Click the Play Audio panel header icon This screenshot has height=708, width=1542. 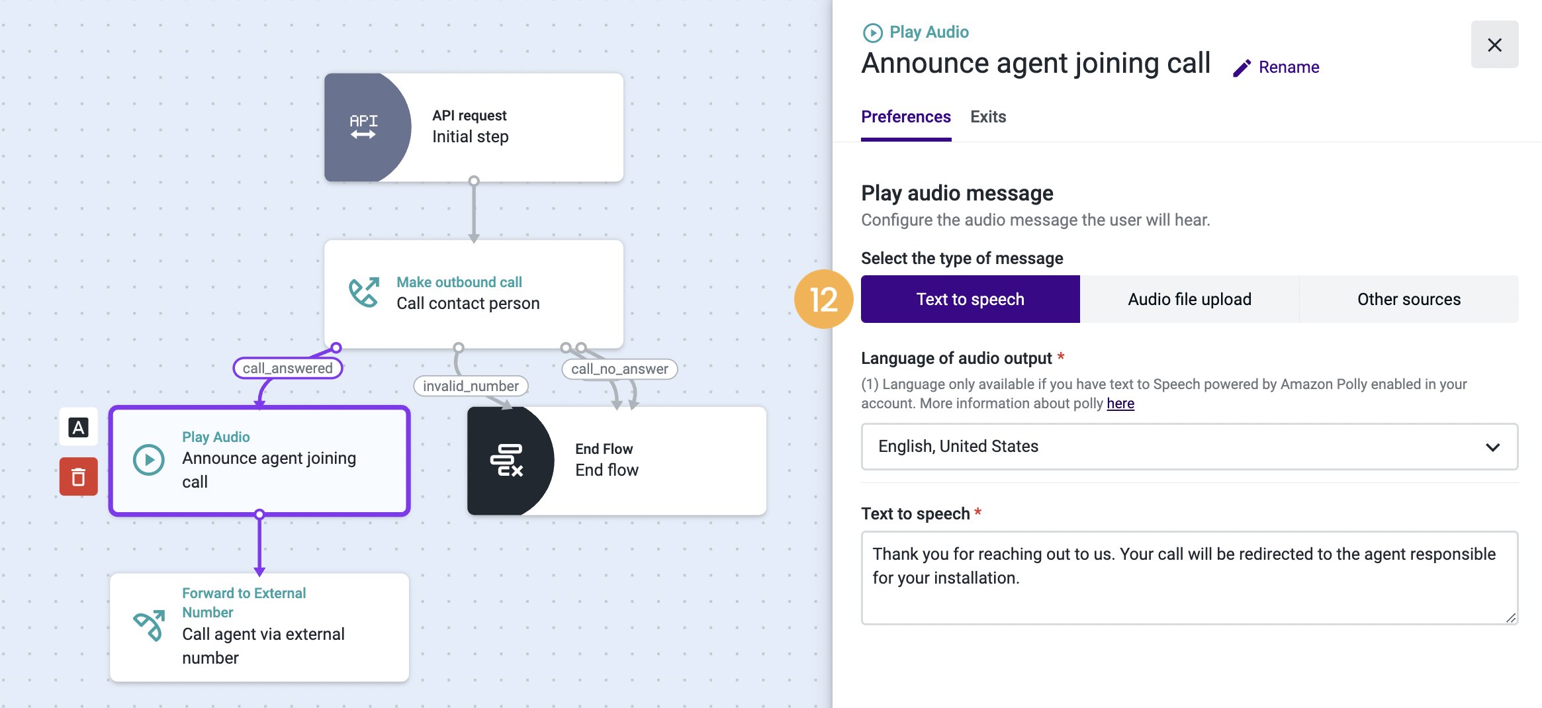(x=873, y=32)
